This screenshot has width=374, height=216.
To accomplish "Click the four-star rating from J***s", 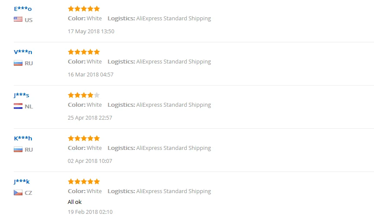I will pos(84,95).
